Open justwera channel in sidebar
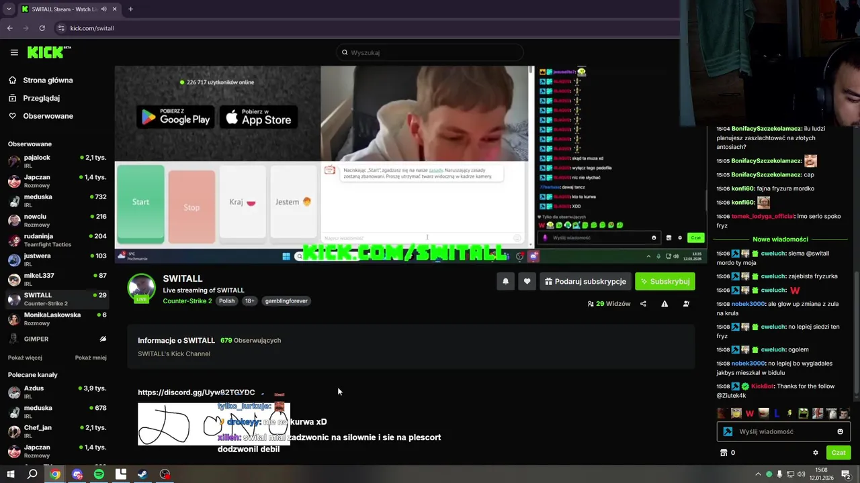860x483 pixels. [57, 260]
